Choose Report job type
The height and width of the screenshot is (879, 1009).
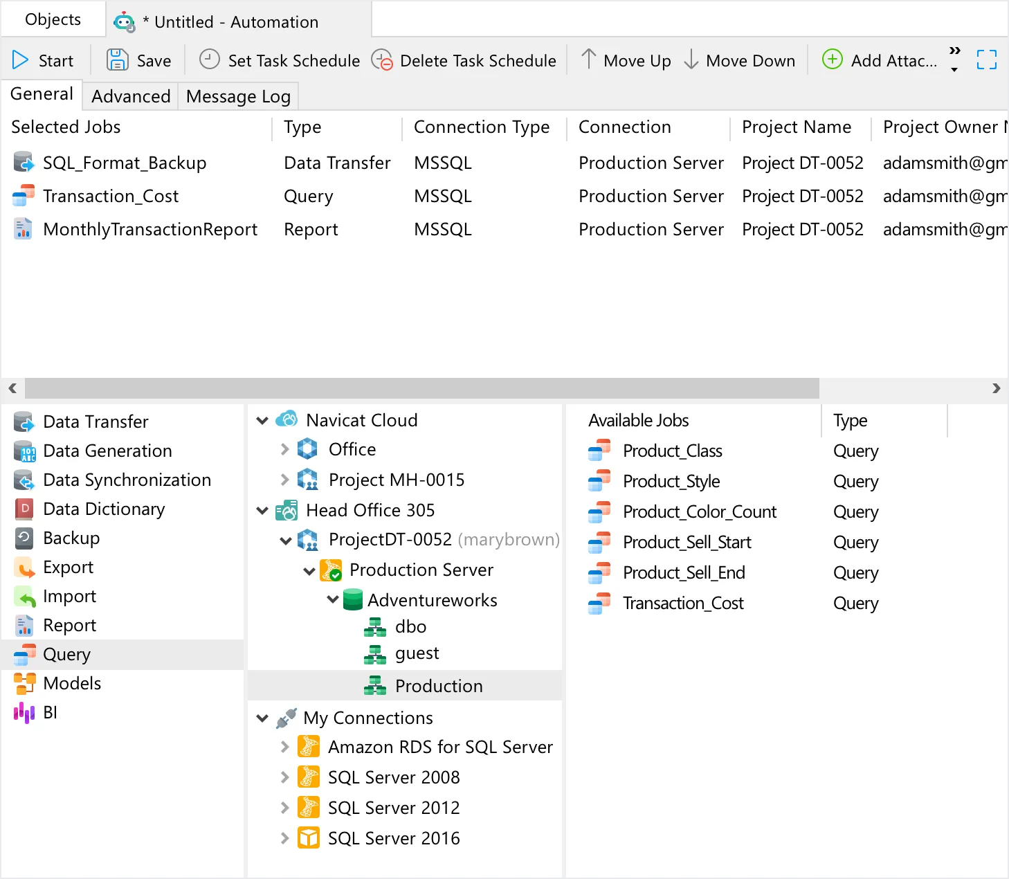click(x=123, y=625)
